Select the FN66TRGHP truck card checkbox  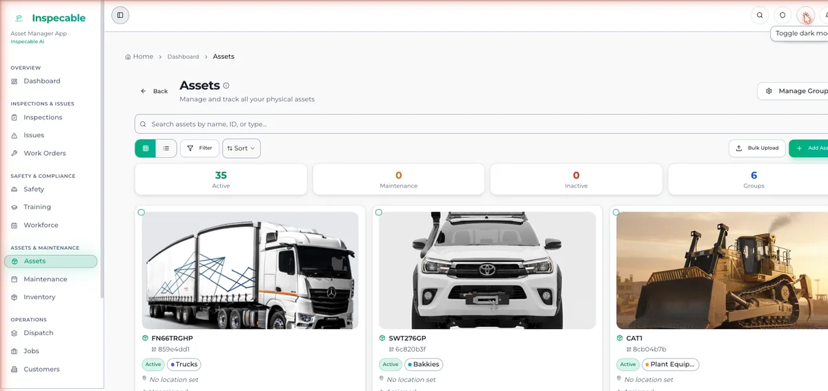(x=141, y=212)
